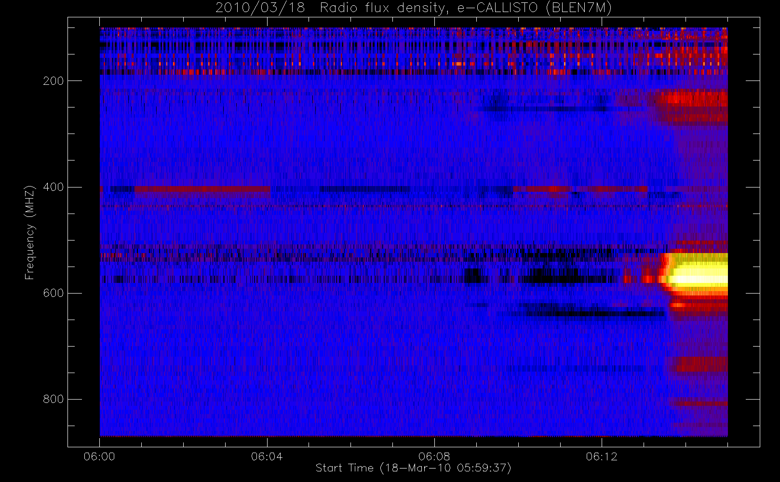Click the dark black band near 640 MHz around 06:11
The height and width of the screenshot is (482, 780).
(588, 314)
